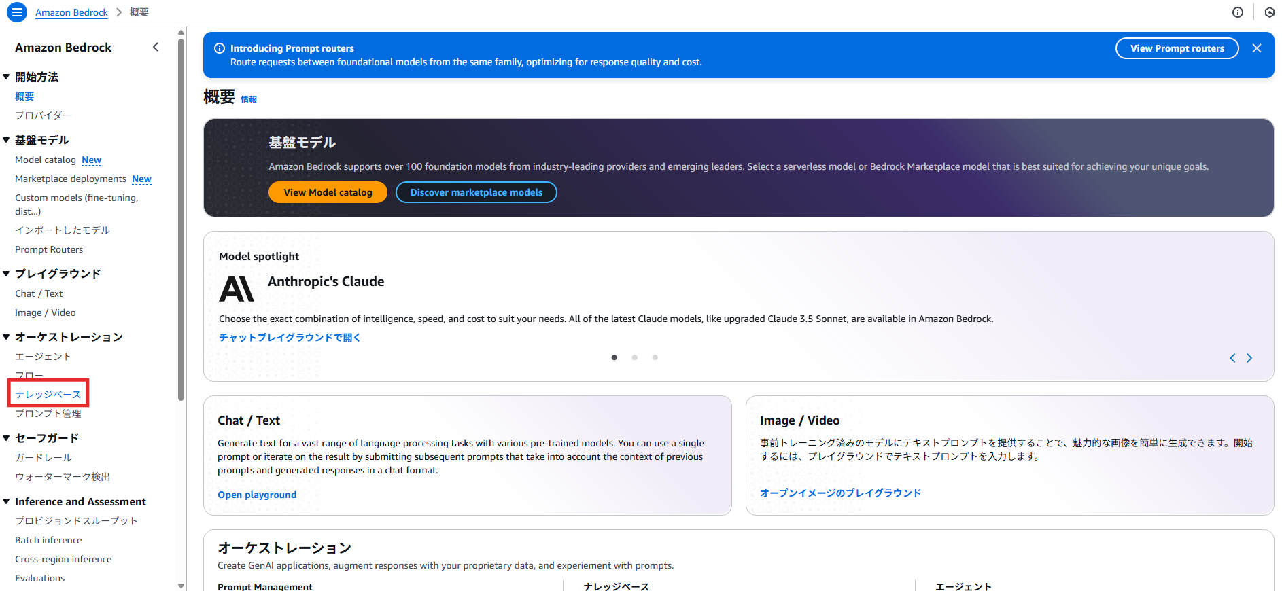Image resolution: width=1282 pixels, height=591 pixels.
Task: Click the View Prompt routers button
Action: 1177,48
